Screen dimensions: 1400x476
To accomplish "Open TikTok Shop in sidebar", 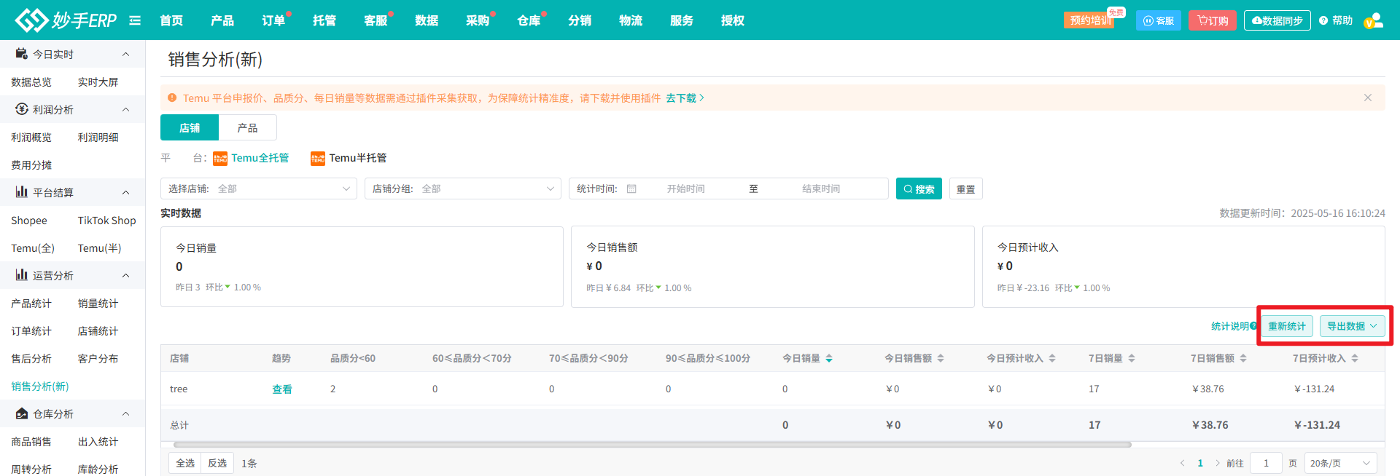I will coord(106,220).
